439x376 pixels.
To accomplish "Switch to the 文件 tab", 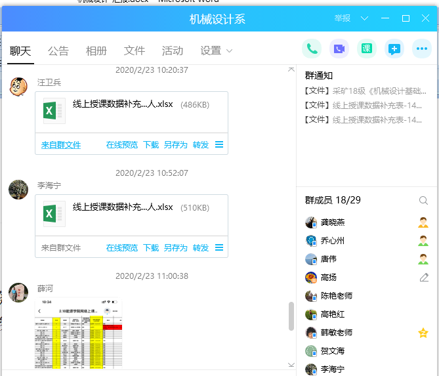I will pos(135,51).
